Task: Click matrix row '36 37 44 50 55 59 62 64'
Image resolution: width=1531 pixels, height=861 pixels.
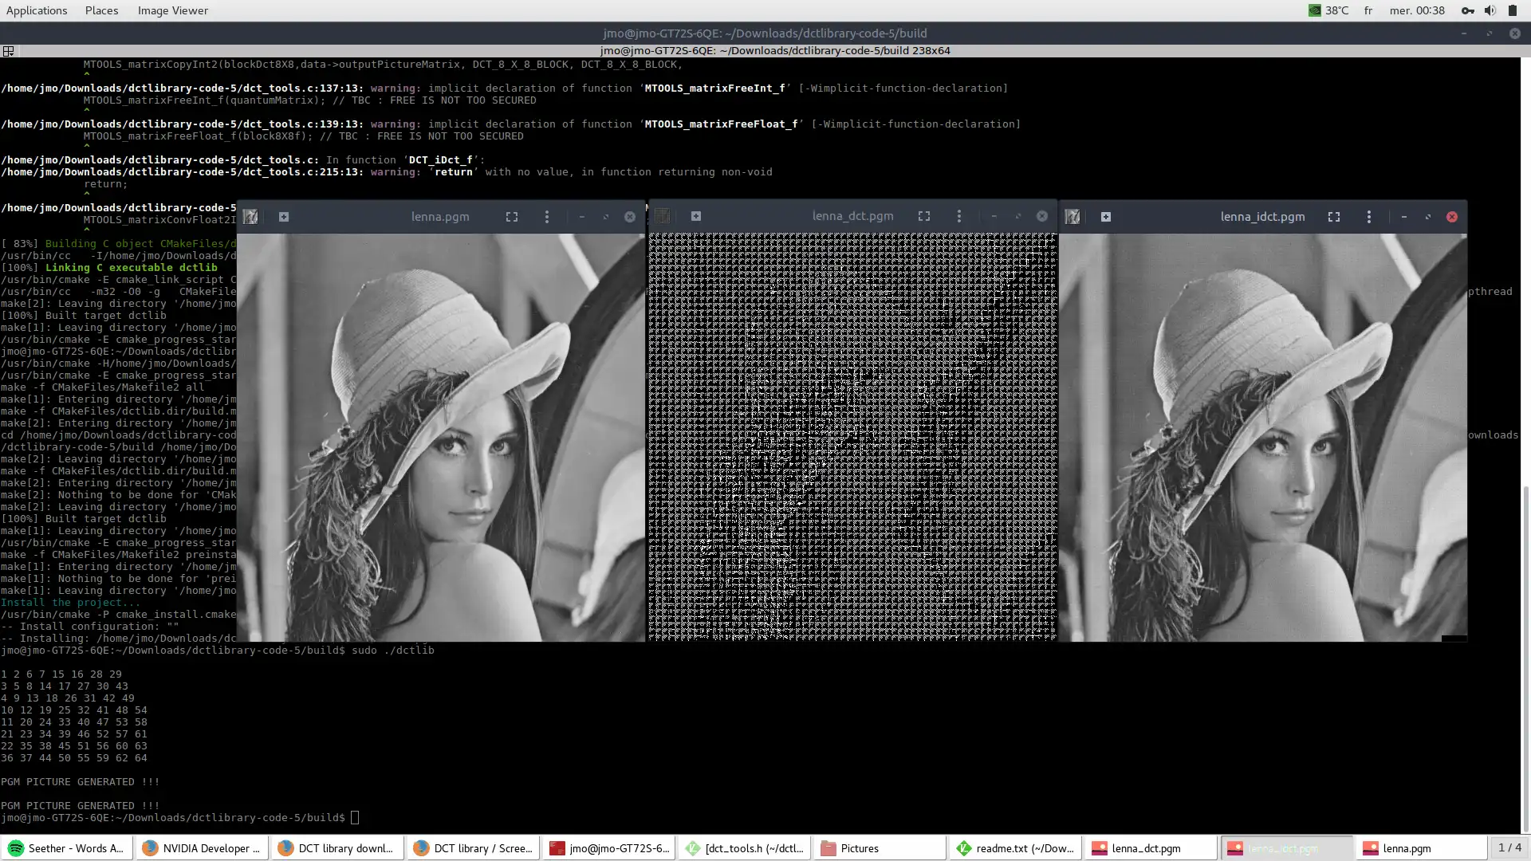Action: click(x=74, y=758)
